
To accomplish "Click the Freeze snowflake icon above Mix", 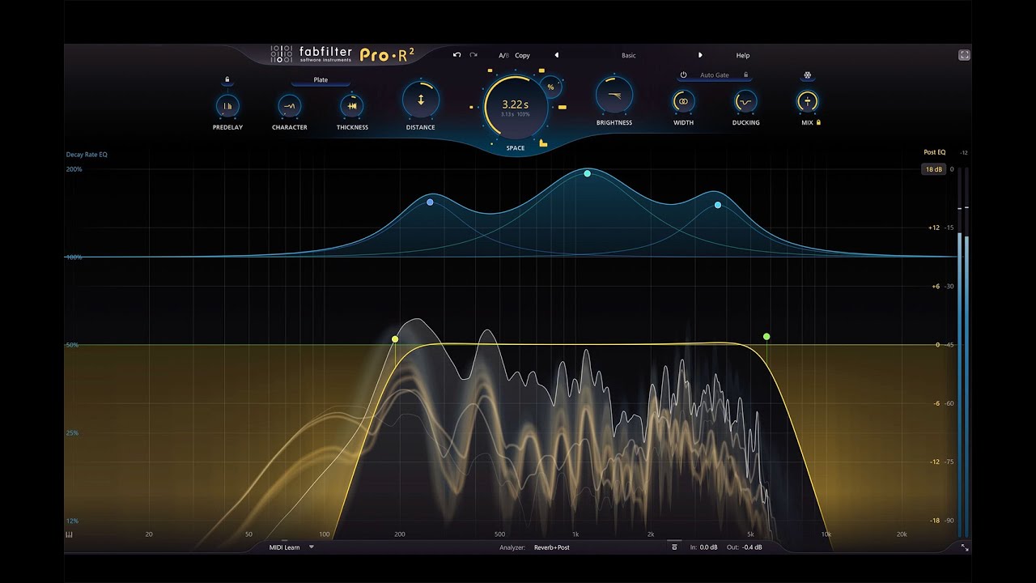I will click(807, 75).
